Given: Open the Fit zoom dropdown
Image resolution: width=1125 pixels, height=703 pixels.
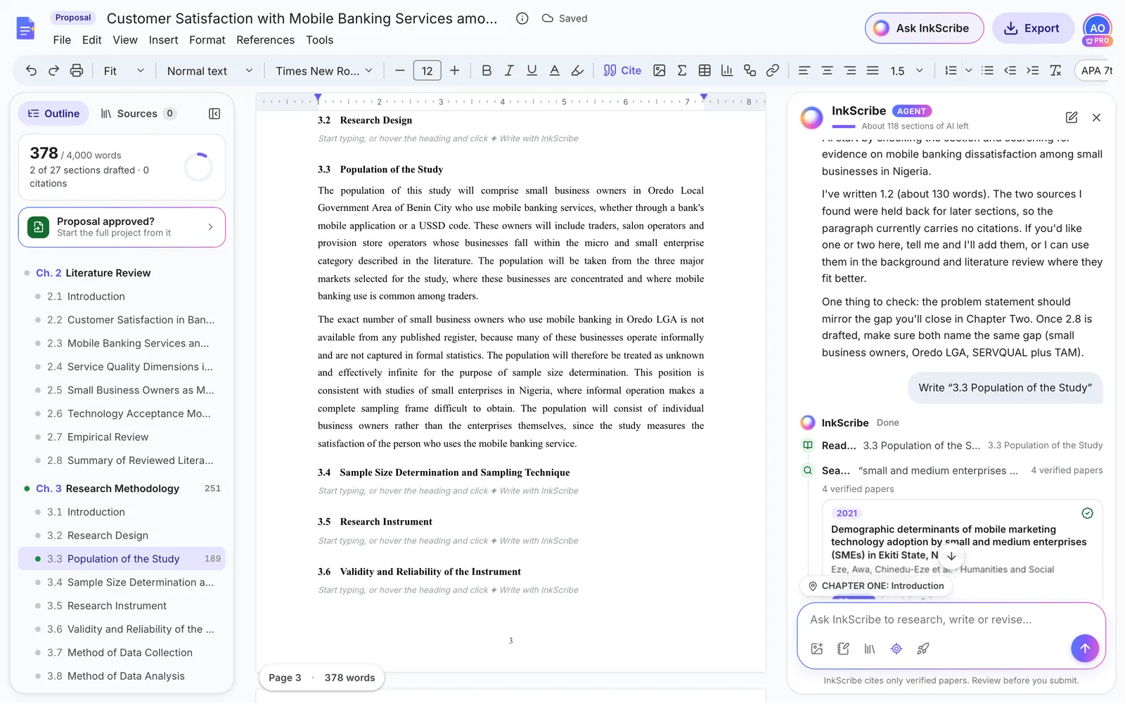Looking at the screenshot, I should click(124, 70).
